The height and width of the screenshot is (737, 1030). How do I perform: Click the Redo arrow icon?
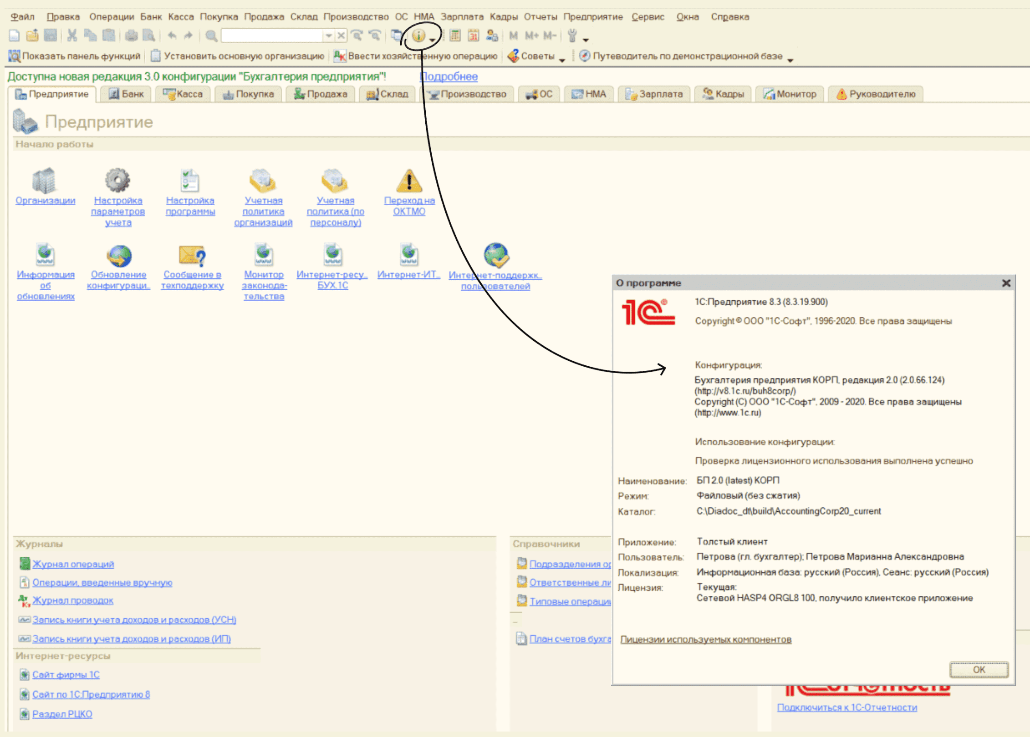[x=188, y=35]
